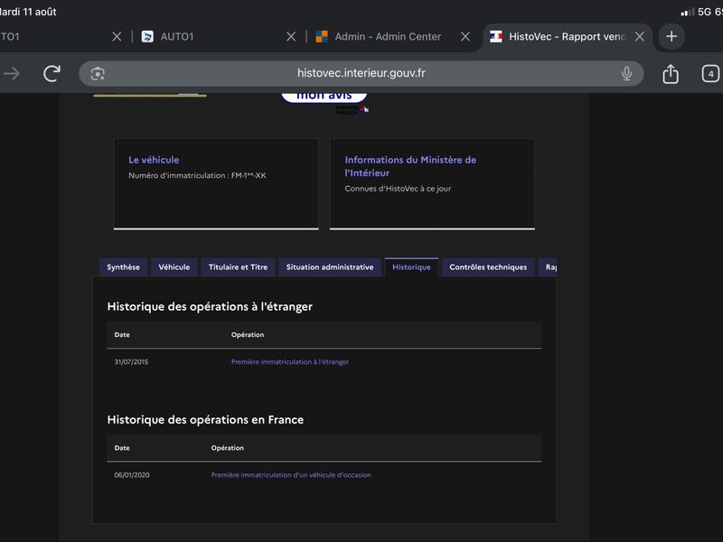
Task: Open the Synthèse tab
Action: click(123, 267)
